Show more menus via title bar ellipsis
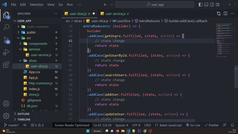The image size is (238, 134). (80, 4)
